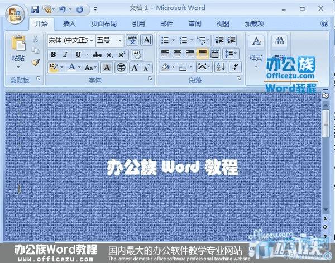Viewport: 335px width, 263px height.
Task: Open the 加载项 tab
Action: click(254, 23)
